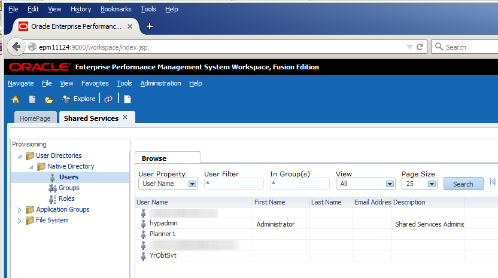Select the Application Groups tree item
The width and height of the screenshot is (498, 278).
(63, 209)
